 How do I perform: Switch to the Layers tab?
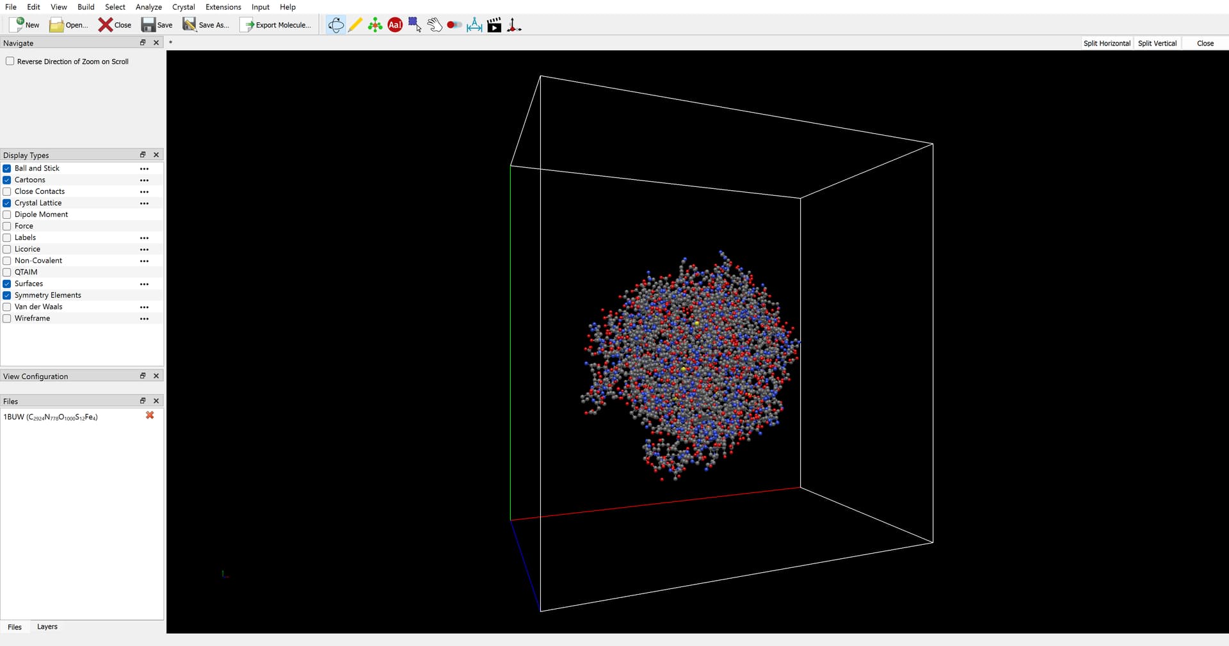click(47, 627)
